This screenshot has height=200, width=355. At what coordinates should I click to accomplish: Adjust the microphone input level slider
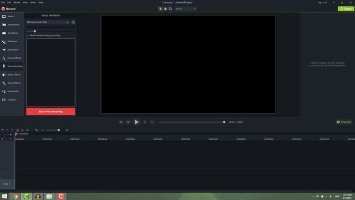click(x=35, y=31)
